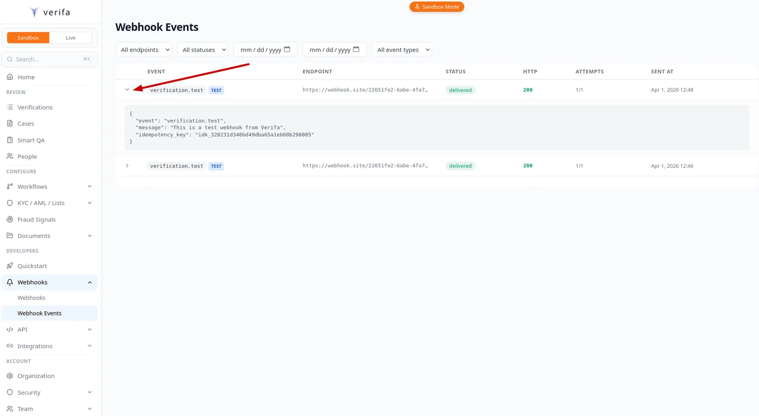Click endpoint URL in 12:46 row
Image resolution: width=759 pixels, height=416 pixels.
click(x=365, y=165)
